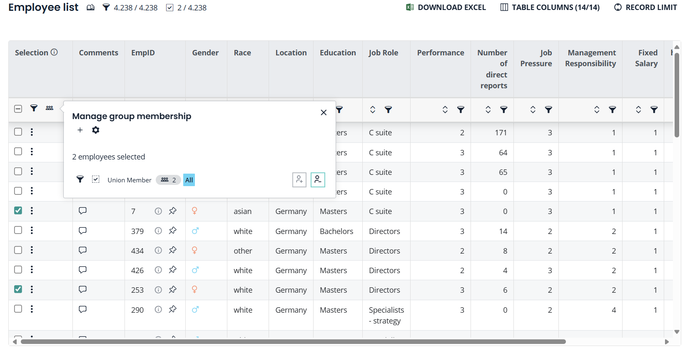685x351 pixels.
Task: Open group settings gear icon
Action: (96, 130)
